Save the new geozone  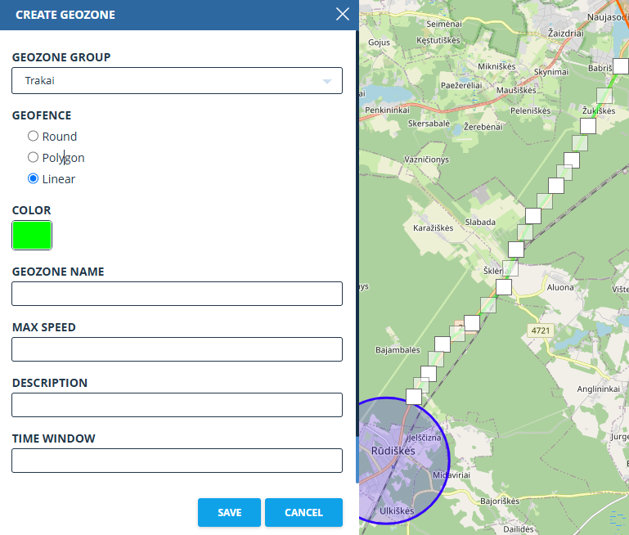click(x=229, y=512)
